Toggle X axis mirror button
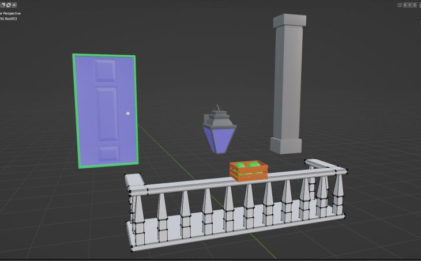 (405, 5)
